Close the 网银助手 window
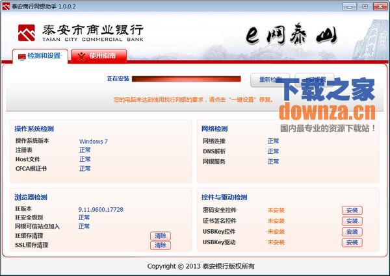This screenshot has width=390, height=276. [x=380, y=6]
